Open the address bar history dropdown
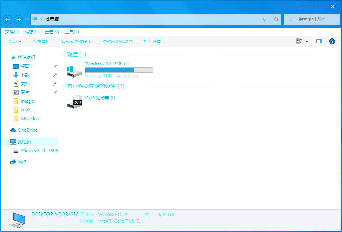Viewport: 342px width, 232px height. [x=265, y=20]
